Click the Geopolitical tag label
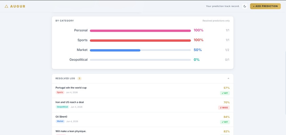The image size is (286, 135). click(62, 107)
